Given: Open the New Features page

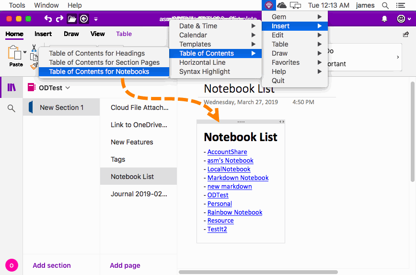Looking at the screenshot, I should coord(139,142).
